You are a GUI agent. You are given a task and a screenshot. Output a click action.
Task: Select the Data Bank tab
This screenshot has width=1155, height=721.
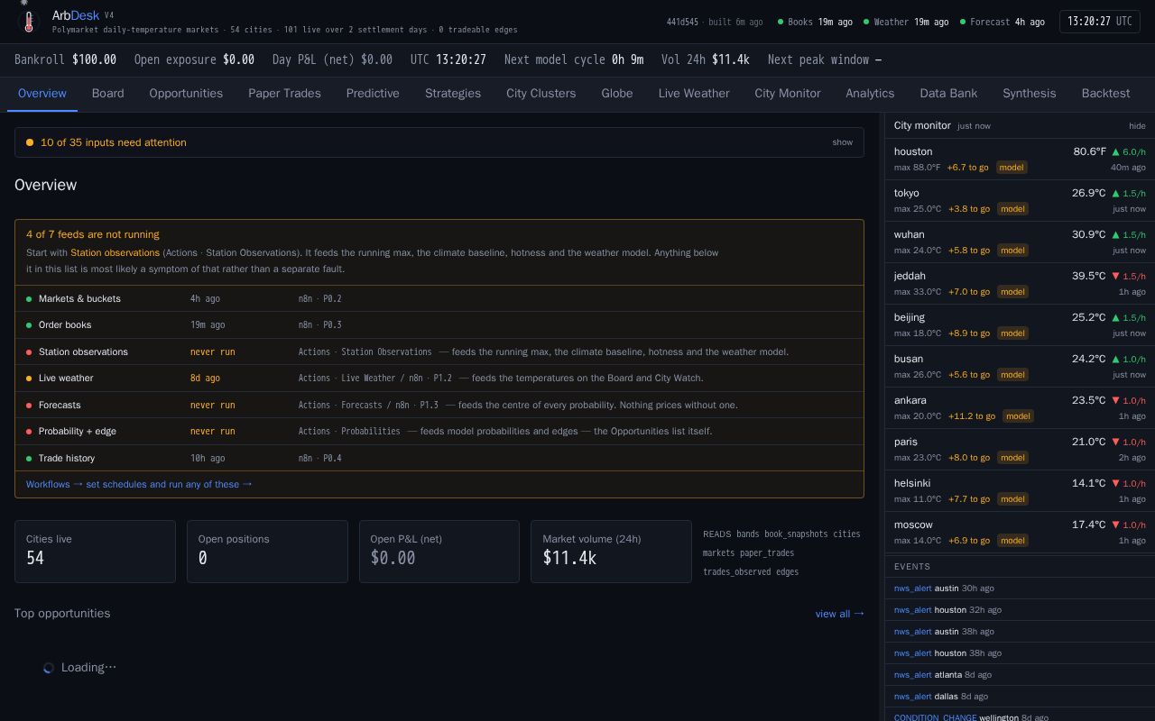[x=948, y=94]
